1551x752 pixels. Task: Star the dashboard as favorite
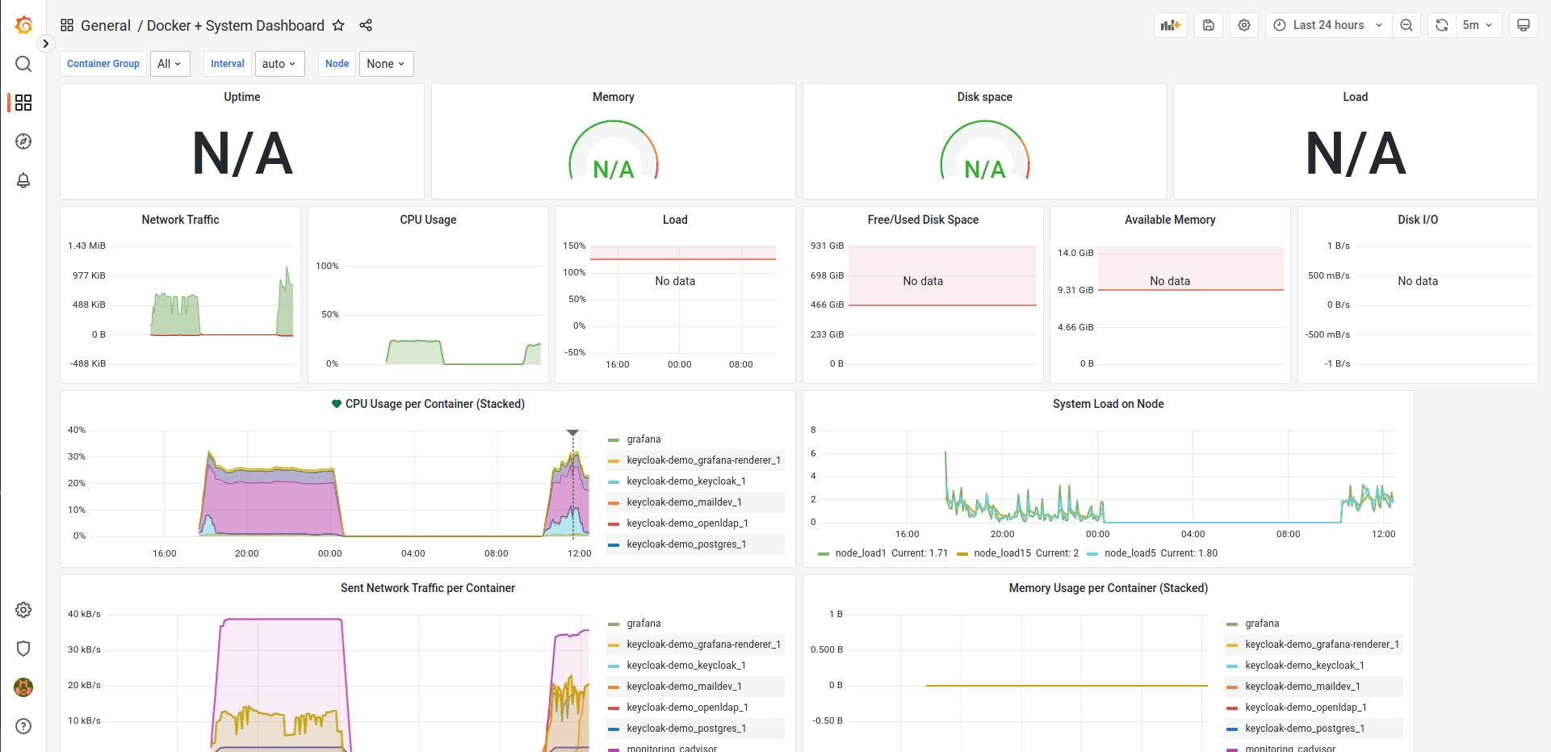tap(338, 25)
